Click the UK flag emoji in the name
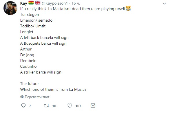The width and height of the screenshot is (170, 113). click(38, 3)
